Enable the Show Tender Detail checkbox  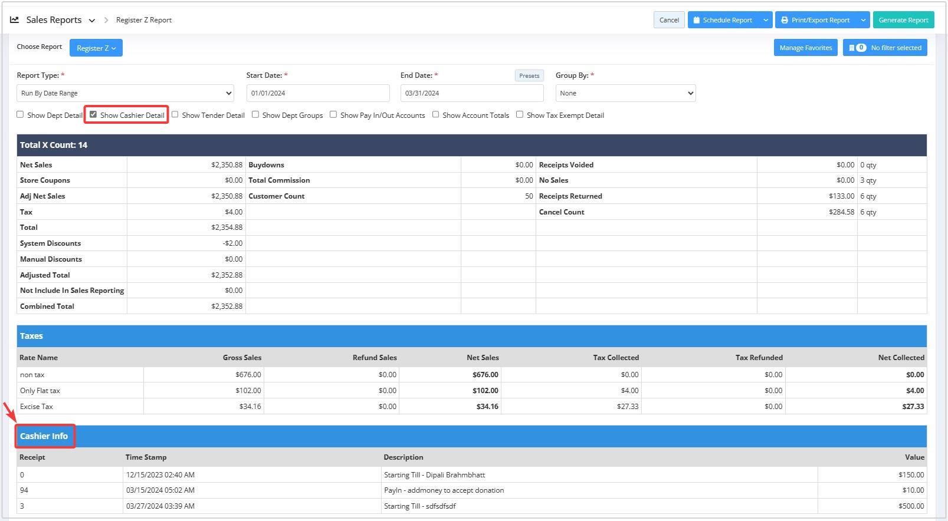(x=175, y=114)
